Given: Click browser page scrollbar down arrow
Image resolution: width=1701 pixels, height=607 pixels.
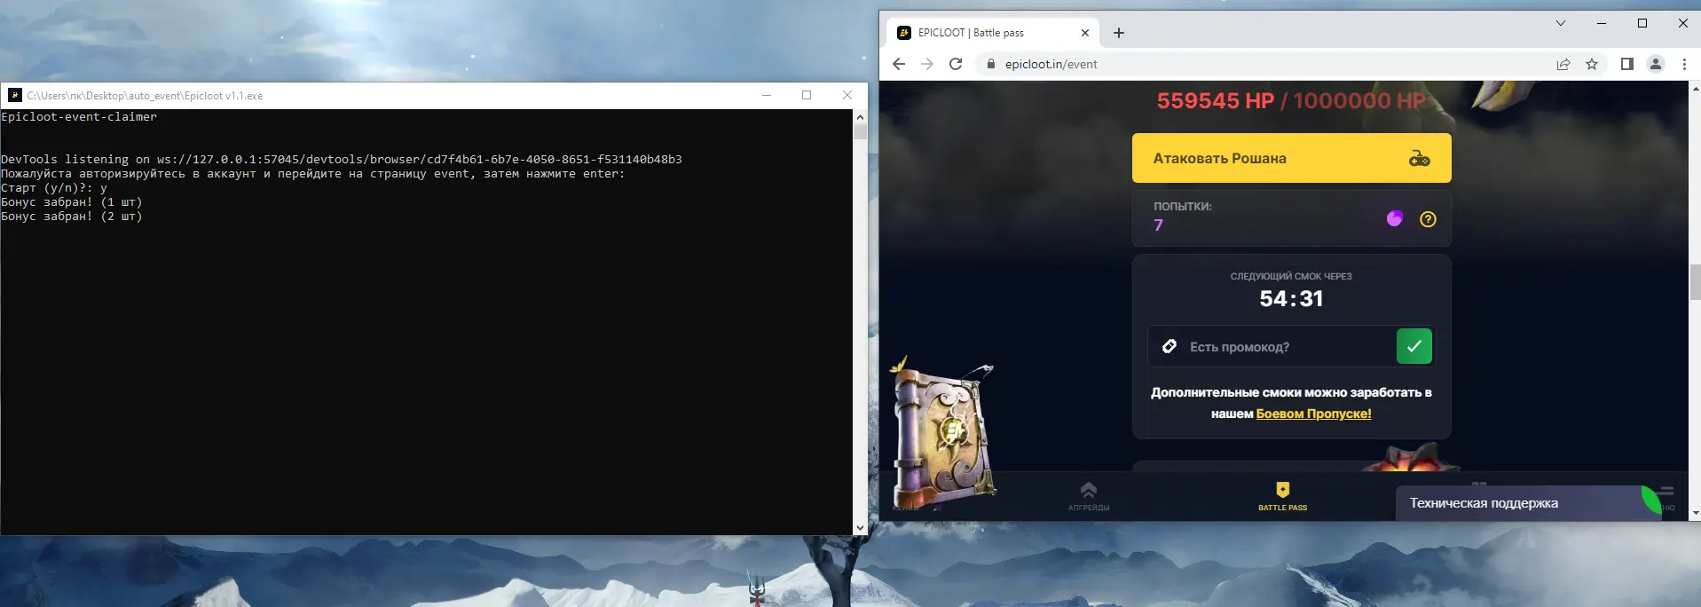Looking at the screenshot, I should tap(1696, 513).
